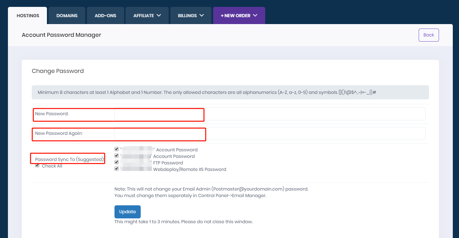Select the ADD-ONS tab

[x=105, y=15]
